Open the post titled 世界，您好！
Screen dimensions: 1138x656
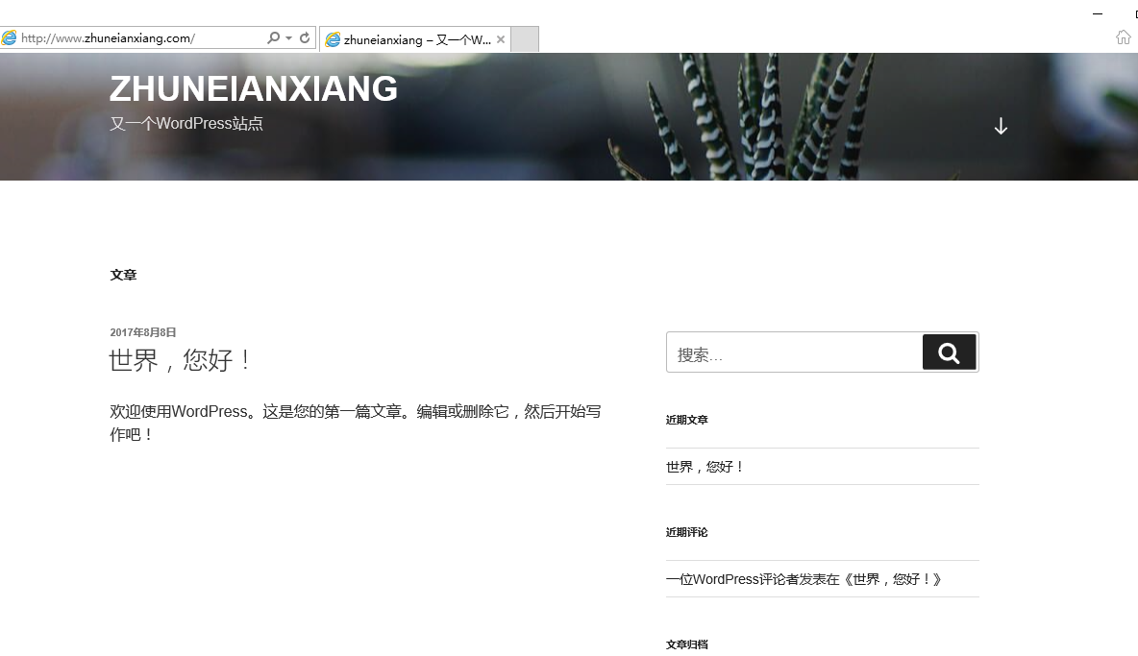[181, 359]
